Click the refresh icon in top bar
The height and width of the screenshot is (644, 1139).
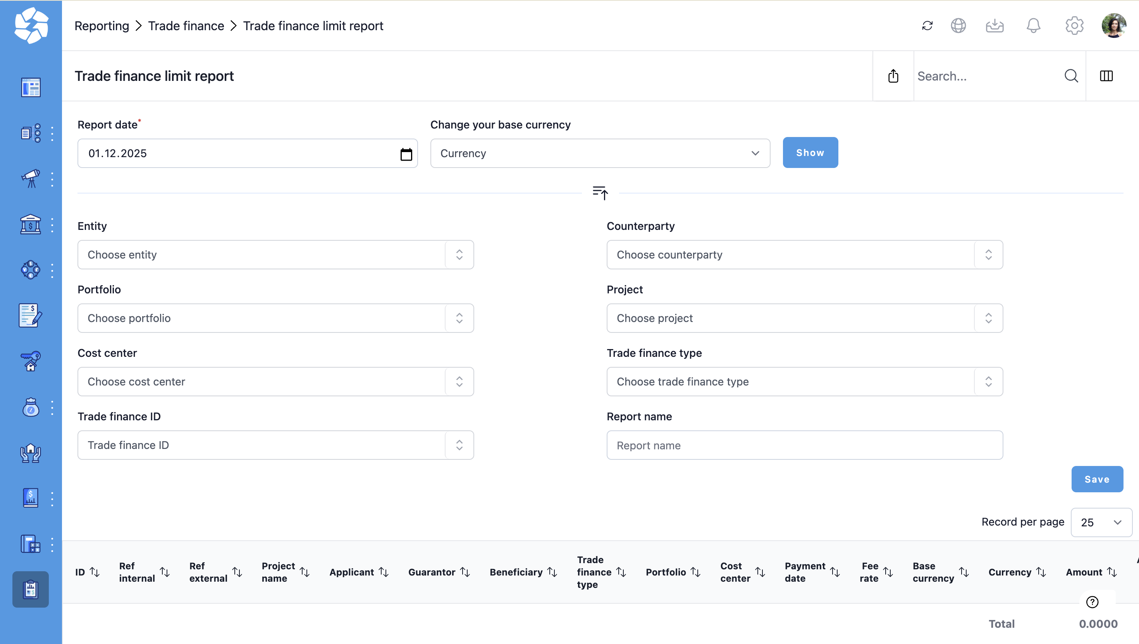tap(927, 26)
